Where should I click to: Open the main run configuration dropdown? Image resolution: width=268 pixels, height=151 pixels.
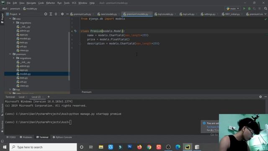[x=233, y=8]
